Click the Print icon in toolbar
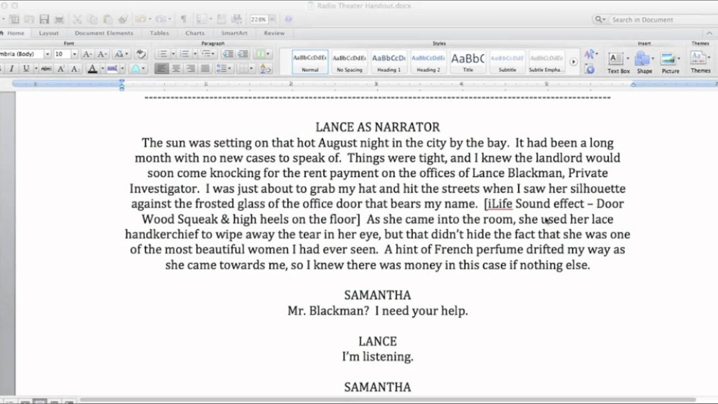The width and height of the screenshot is (718, 404). pyautogui.click(x=59, y=19)
